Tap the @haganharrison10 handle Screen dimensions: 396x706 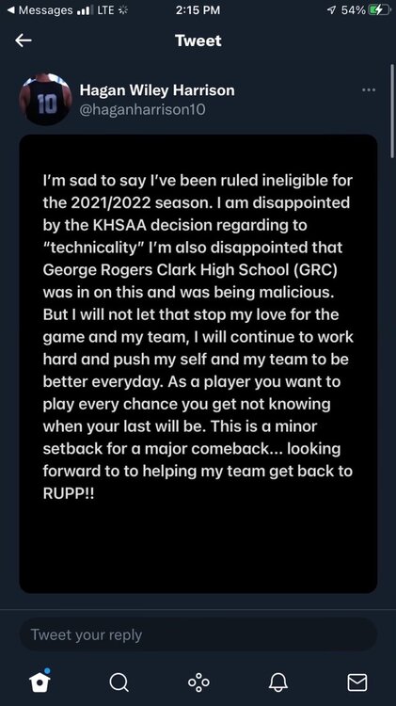(x=142, y=109)
